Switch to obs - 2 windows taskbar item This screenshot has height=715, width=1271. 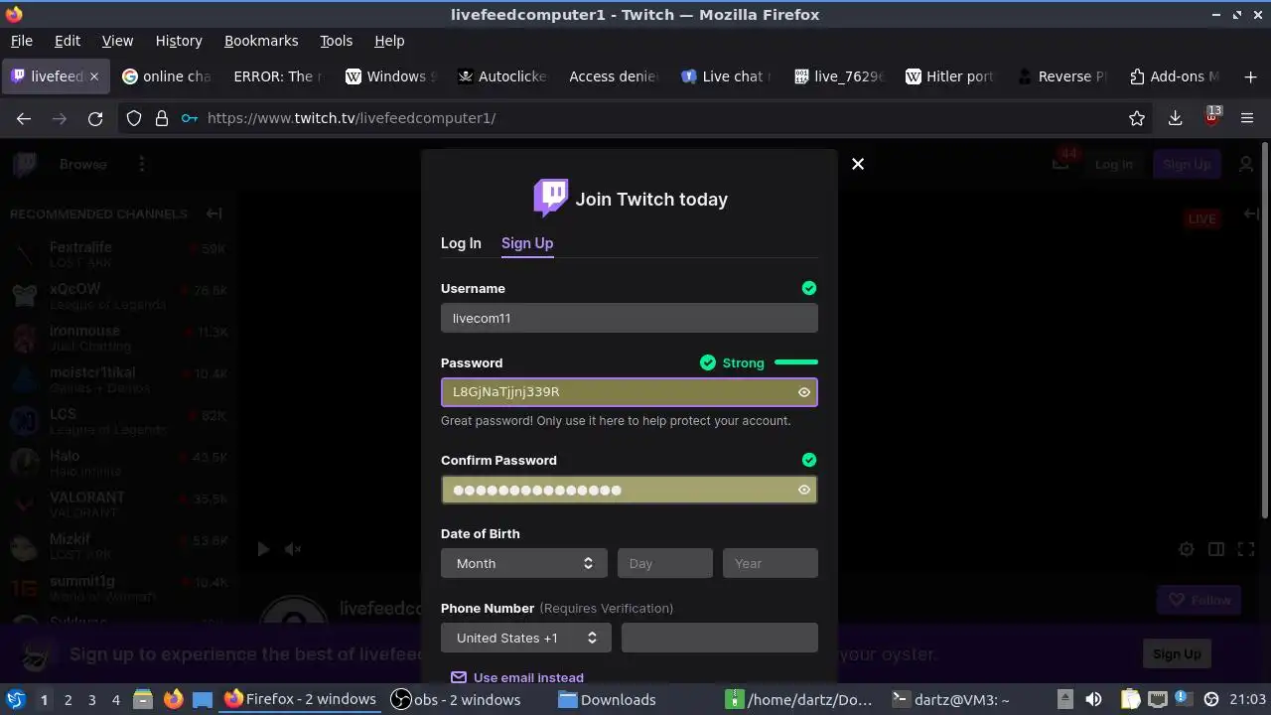click(x=456, y=699)
